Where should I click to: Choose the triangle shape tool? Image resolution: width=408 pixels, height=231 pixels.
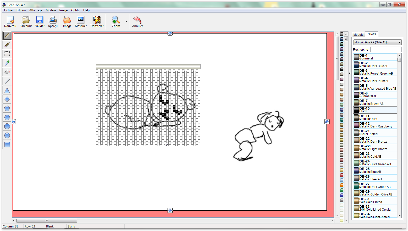[7, 90]
